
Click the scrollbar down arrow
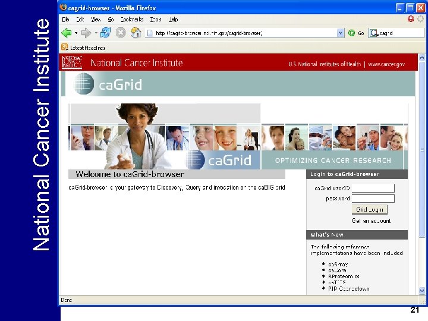(x=421, y=291)
